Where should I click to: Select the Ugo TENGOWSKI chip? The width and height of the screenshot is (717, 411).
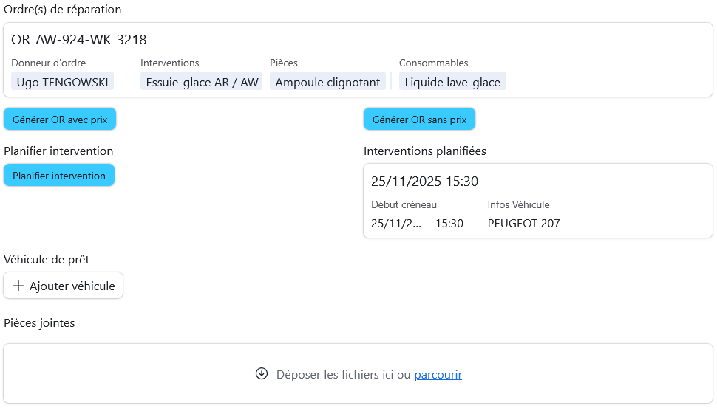pyautogui.click(x=63, y=82)
